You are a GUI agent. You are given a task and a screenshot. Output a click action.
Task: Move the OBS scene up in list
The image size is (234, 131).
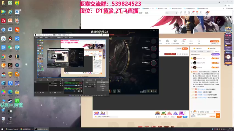40,93
